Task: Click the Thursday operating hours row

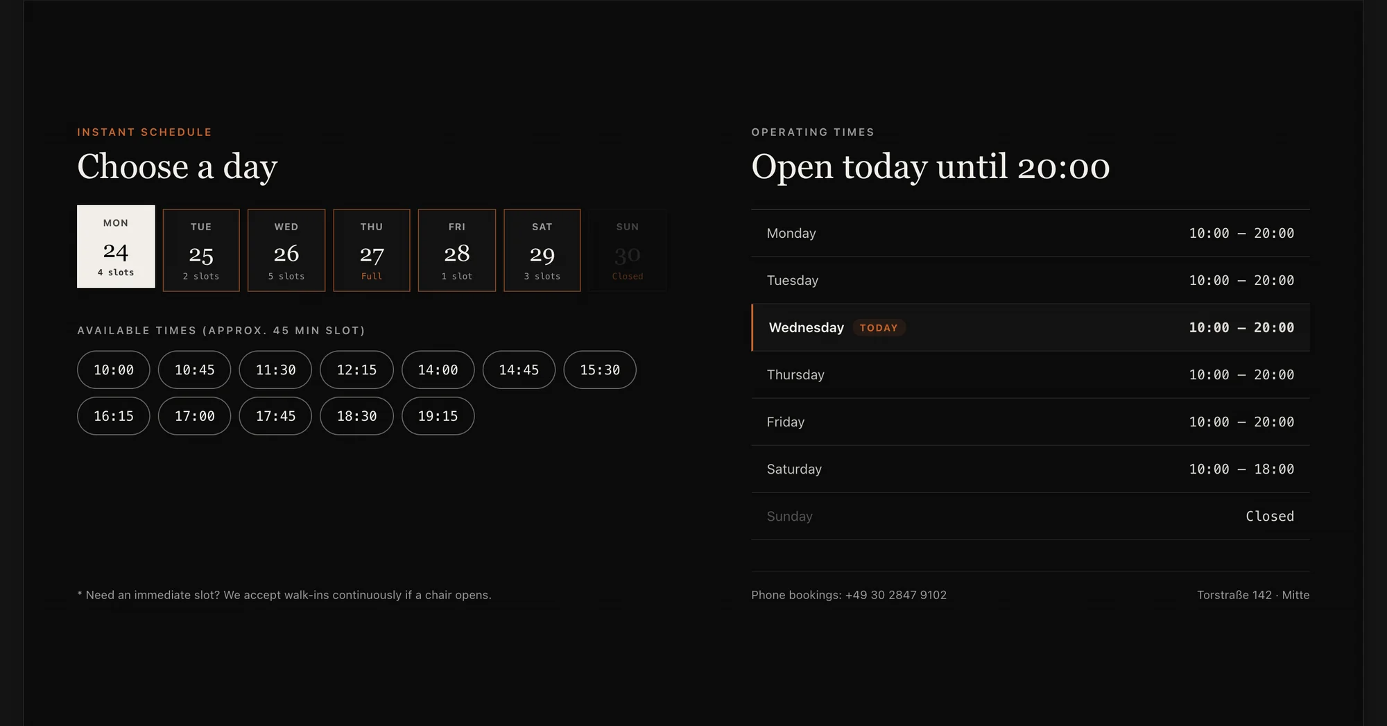Action: tap(1031, 374)
